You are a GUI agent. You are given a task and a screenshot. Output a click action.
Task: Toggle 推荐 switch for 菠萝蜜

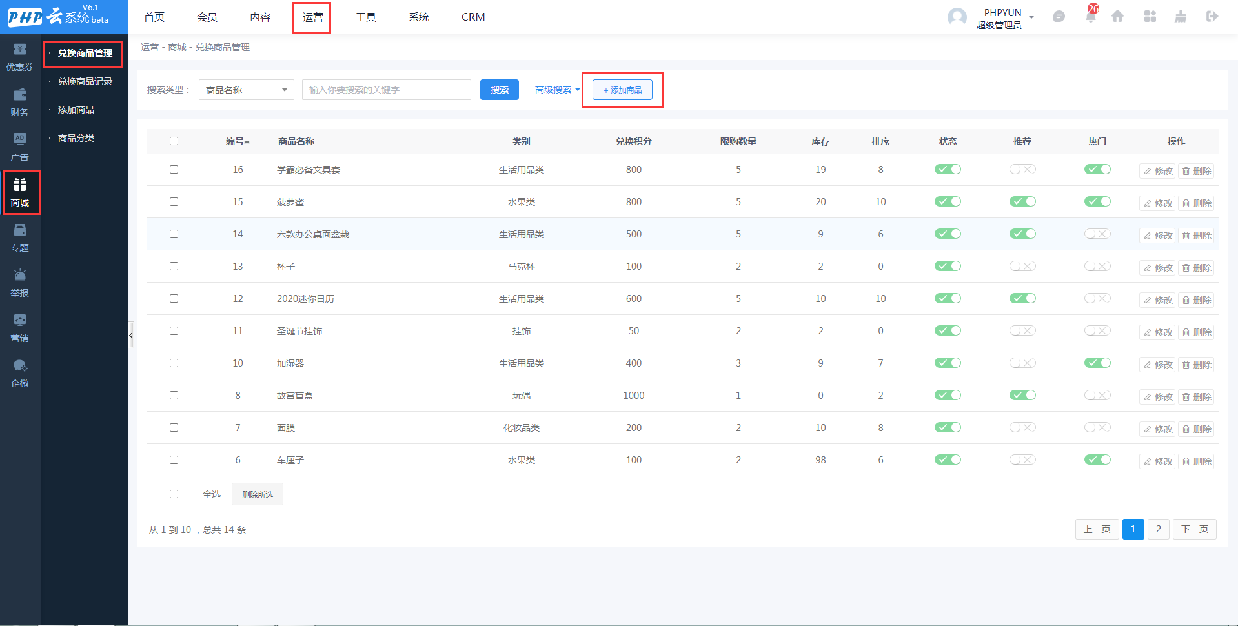click(x=1022, y=201)
